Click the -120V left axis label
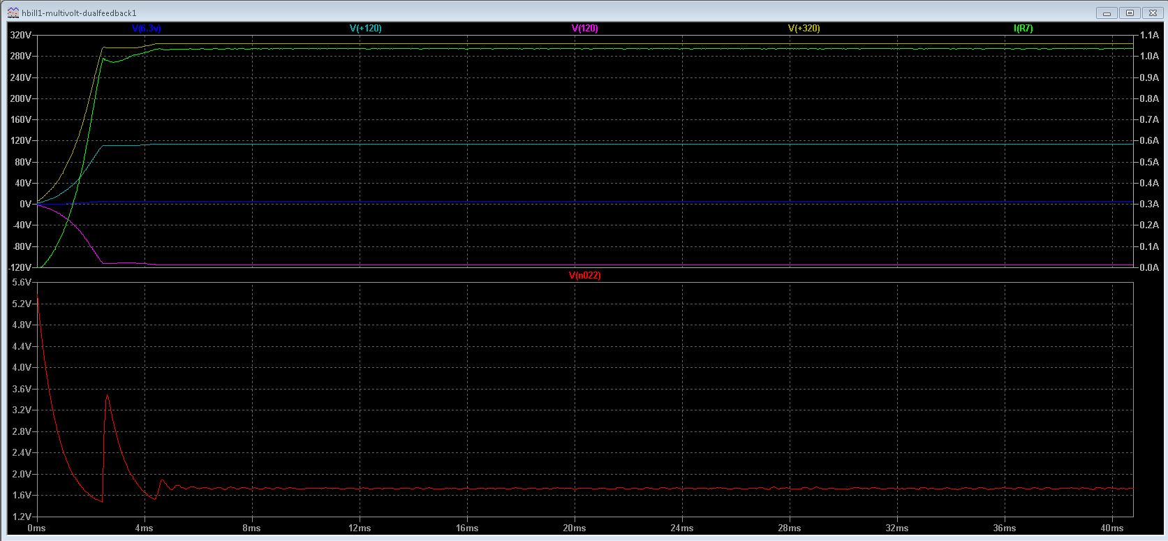 20,267
